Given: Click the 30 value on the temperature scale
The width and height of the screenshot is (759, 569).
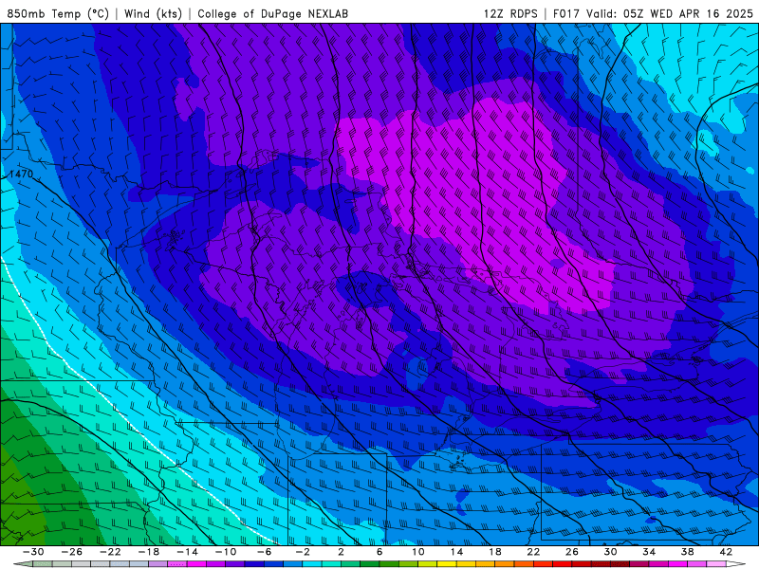Looking at the screenshot, I should point(610,552).
